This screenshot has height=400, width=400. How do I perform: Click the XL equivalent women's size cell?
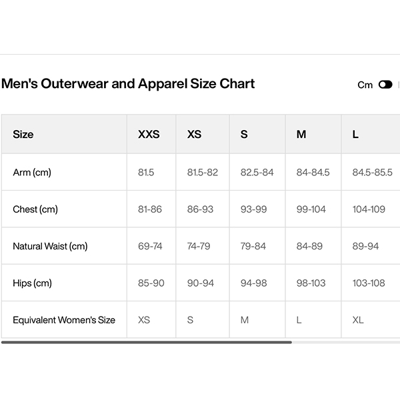click(x=358, y=320)
